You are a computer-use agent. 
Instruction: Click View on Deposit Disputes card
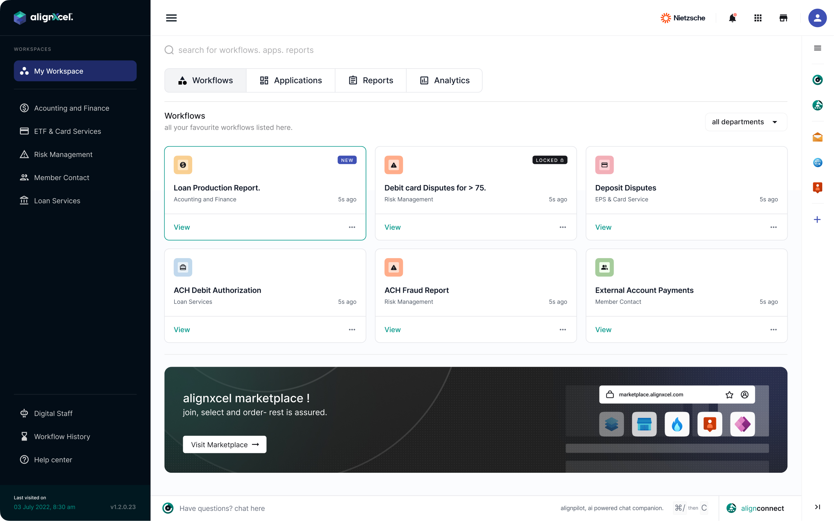(x=603, y=227)
